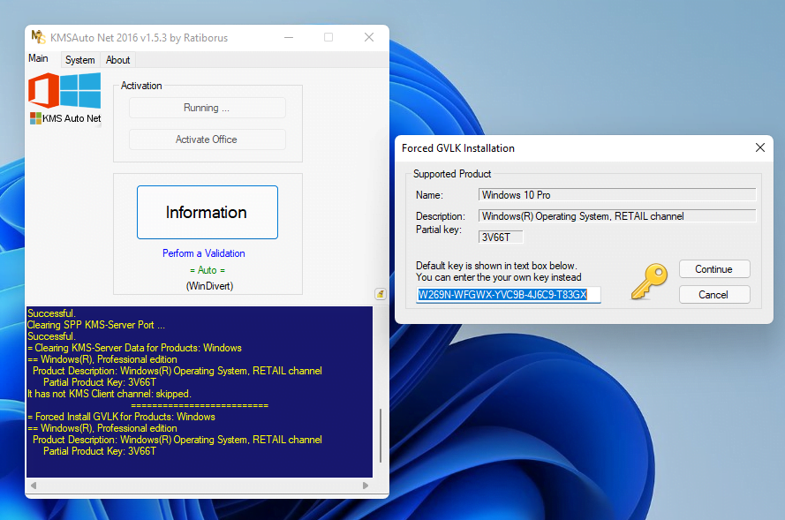The height and width of the screenshot is (520, 785).
Task: Click the = Auto = mode label
Action: (x=208, y=270)
